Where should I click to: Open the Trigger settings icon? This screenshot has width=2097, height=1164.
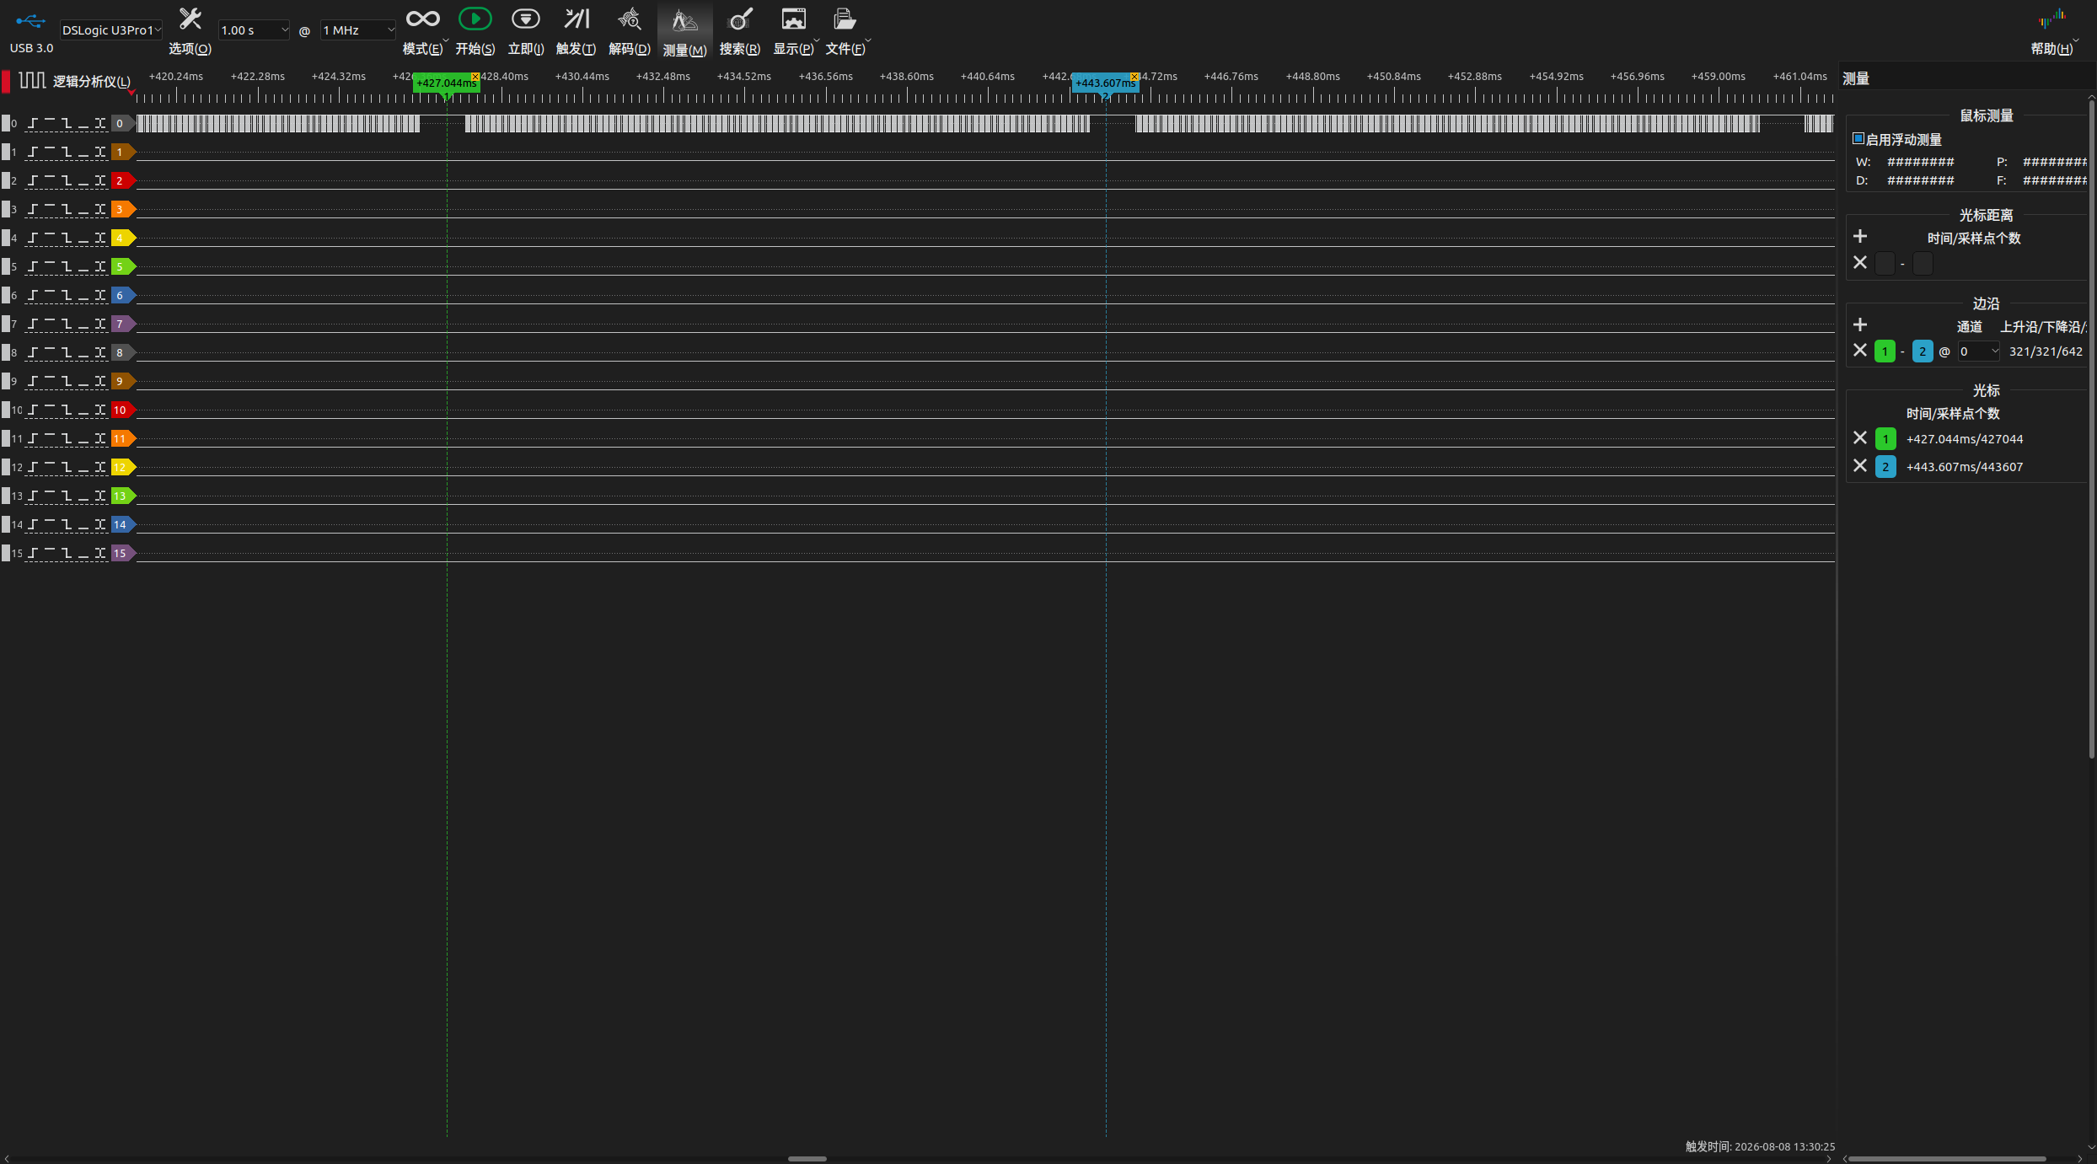(x=577, y=19)
